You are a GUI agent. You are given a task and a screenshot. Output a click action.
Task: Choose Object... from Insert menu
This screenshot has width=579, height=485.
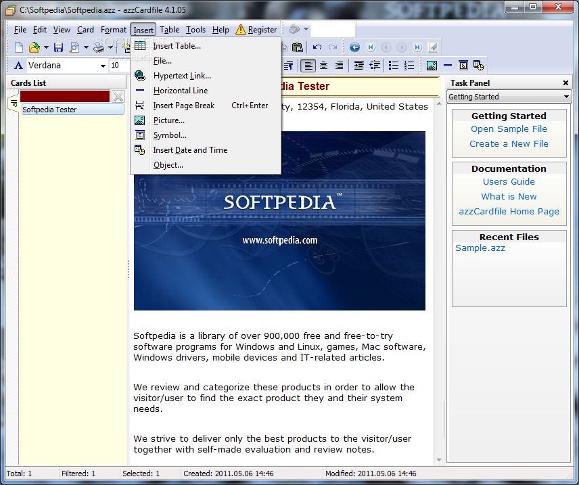(206, 165)
